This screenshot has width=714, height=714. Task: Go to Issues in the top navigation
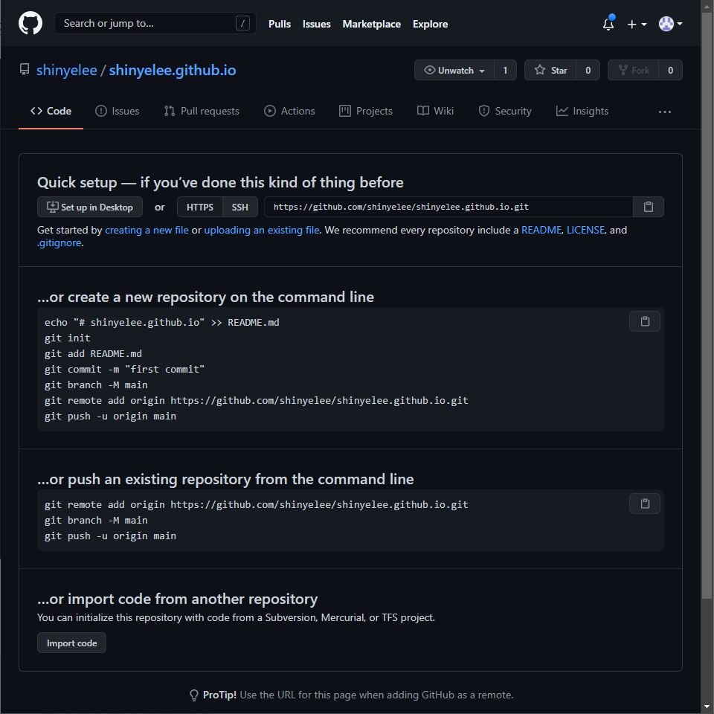coord(317,24)
